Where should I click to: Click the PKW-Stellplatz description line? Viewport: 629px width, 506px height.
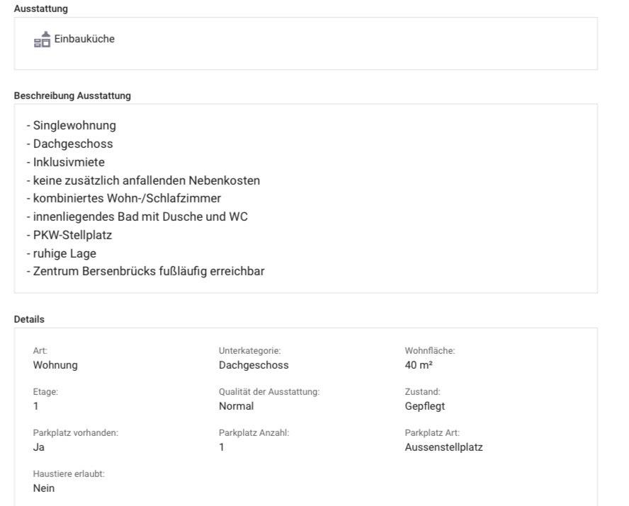[x=69, y=235]
